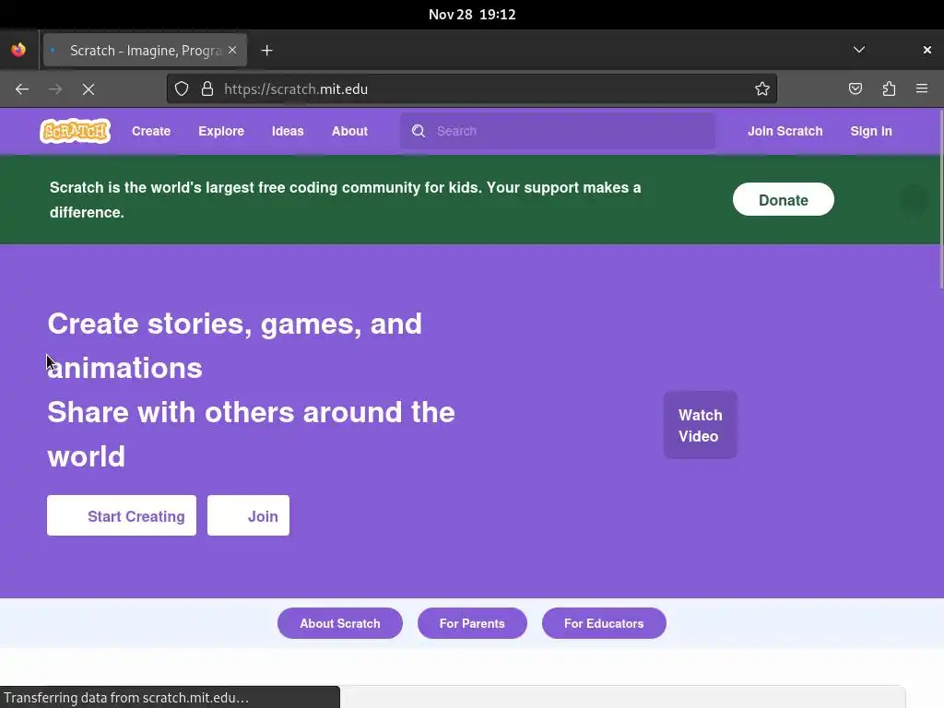The width and height of the screenshot is (944, 708).
Task: Click Sign in link
Action: (871, 131)
